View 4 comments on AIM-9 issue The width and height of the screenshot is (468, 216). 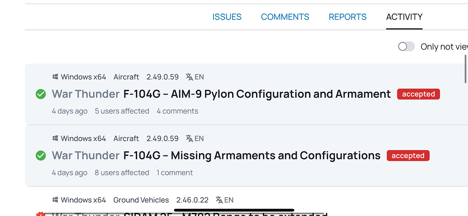click(177, 111)
